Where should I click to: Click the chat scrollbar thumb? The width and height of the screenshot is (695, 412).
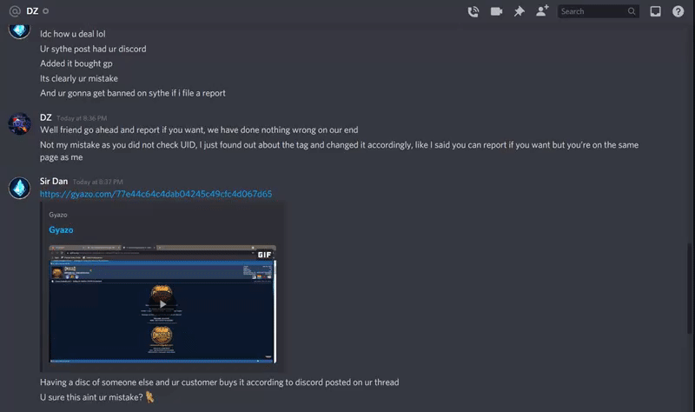tap(689, 289)
